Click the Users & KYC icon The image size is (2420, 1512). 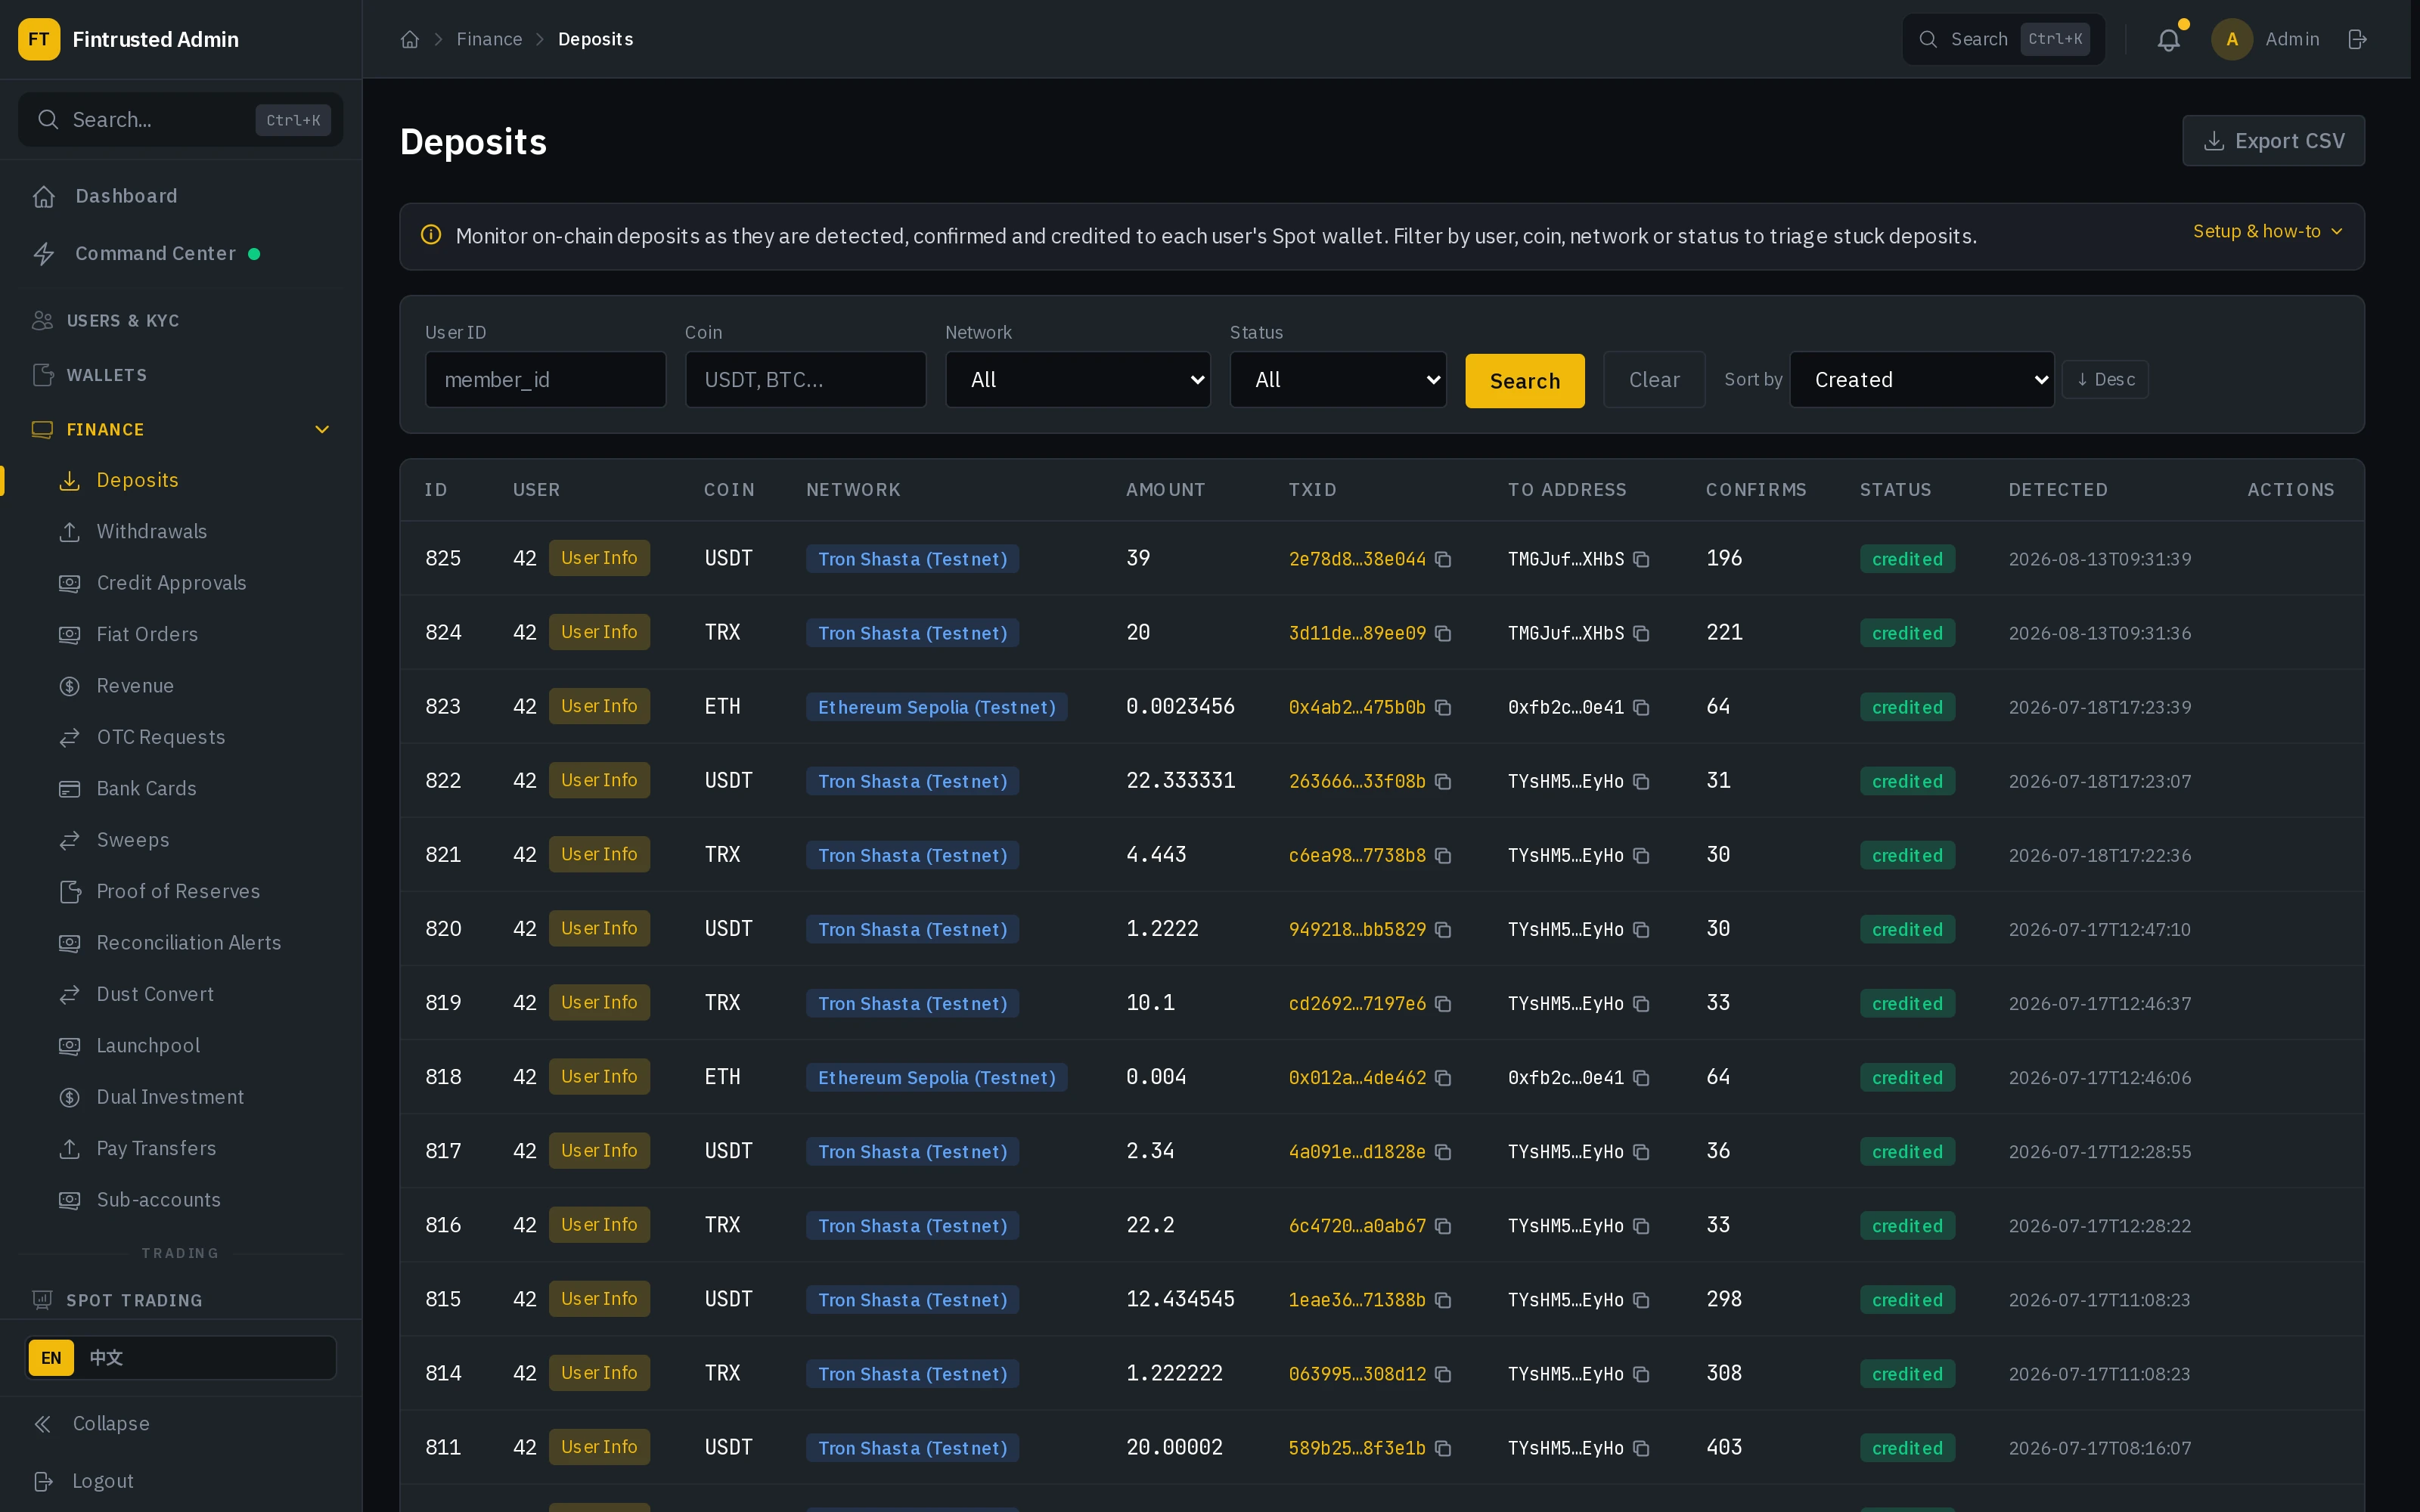pyautogui.click(x=42, y=320)
